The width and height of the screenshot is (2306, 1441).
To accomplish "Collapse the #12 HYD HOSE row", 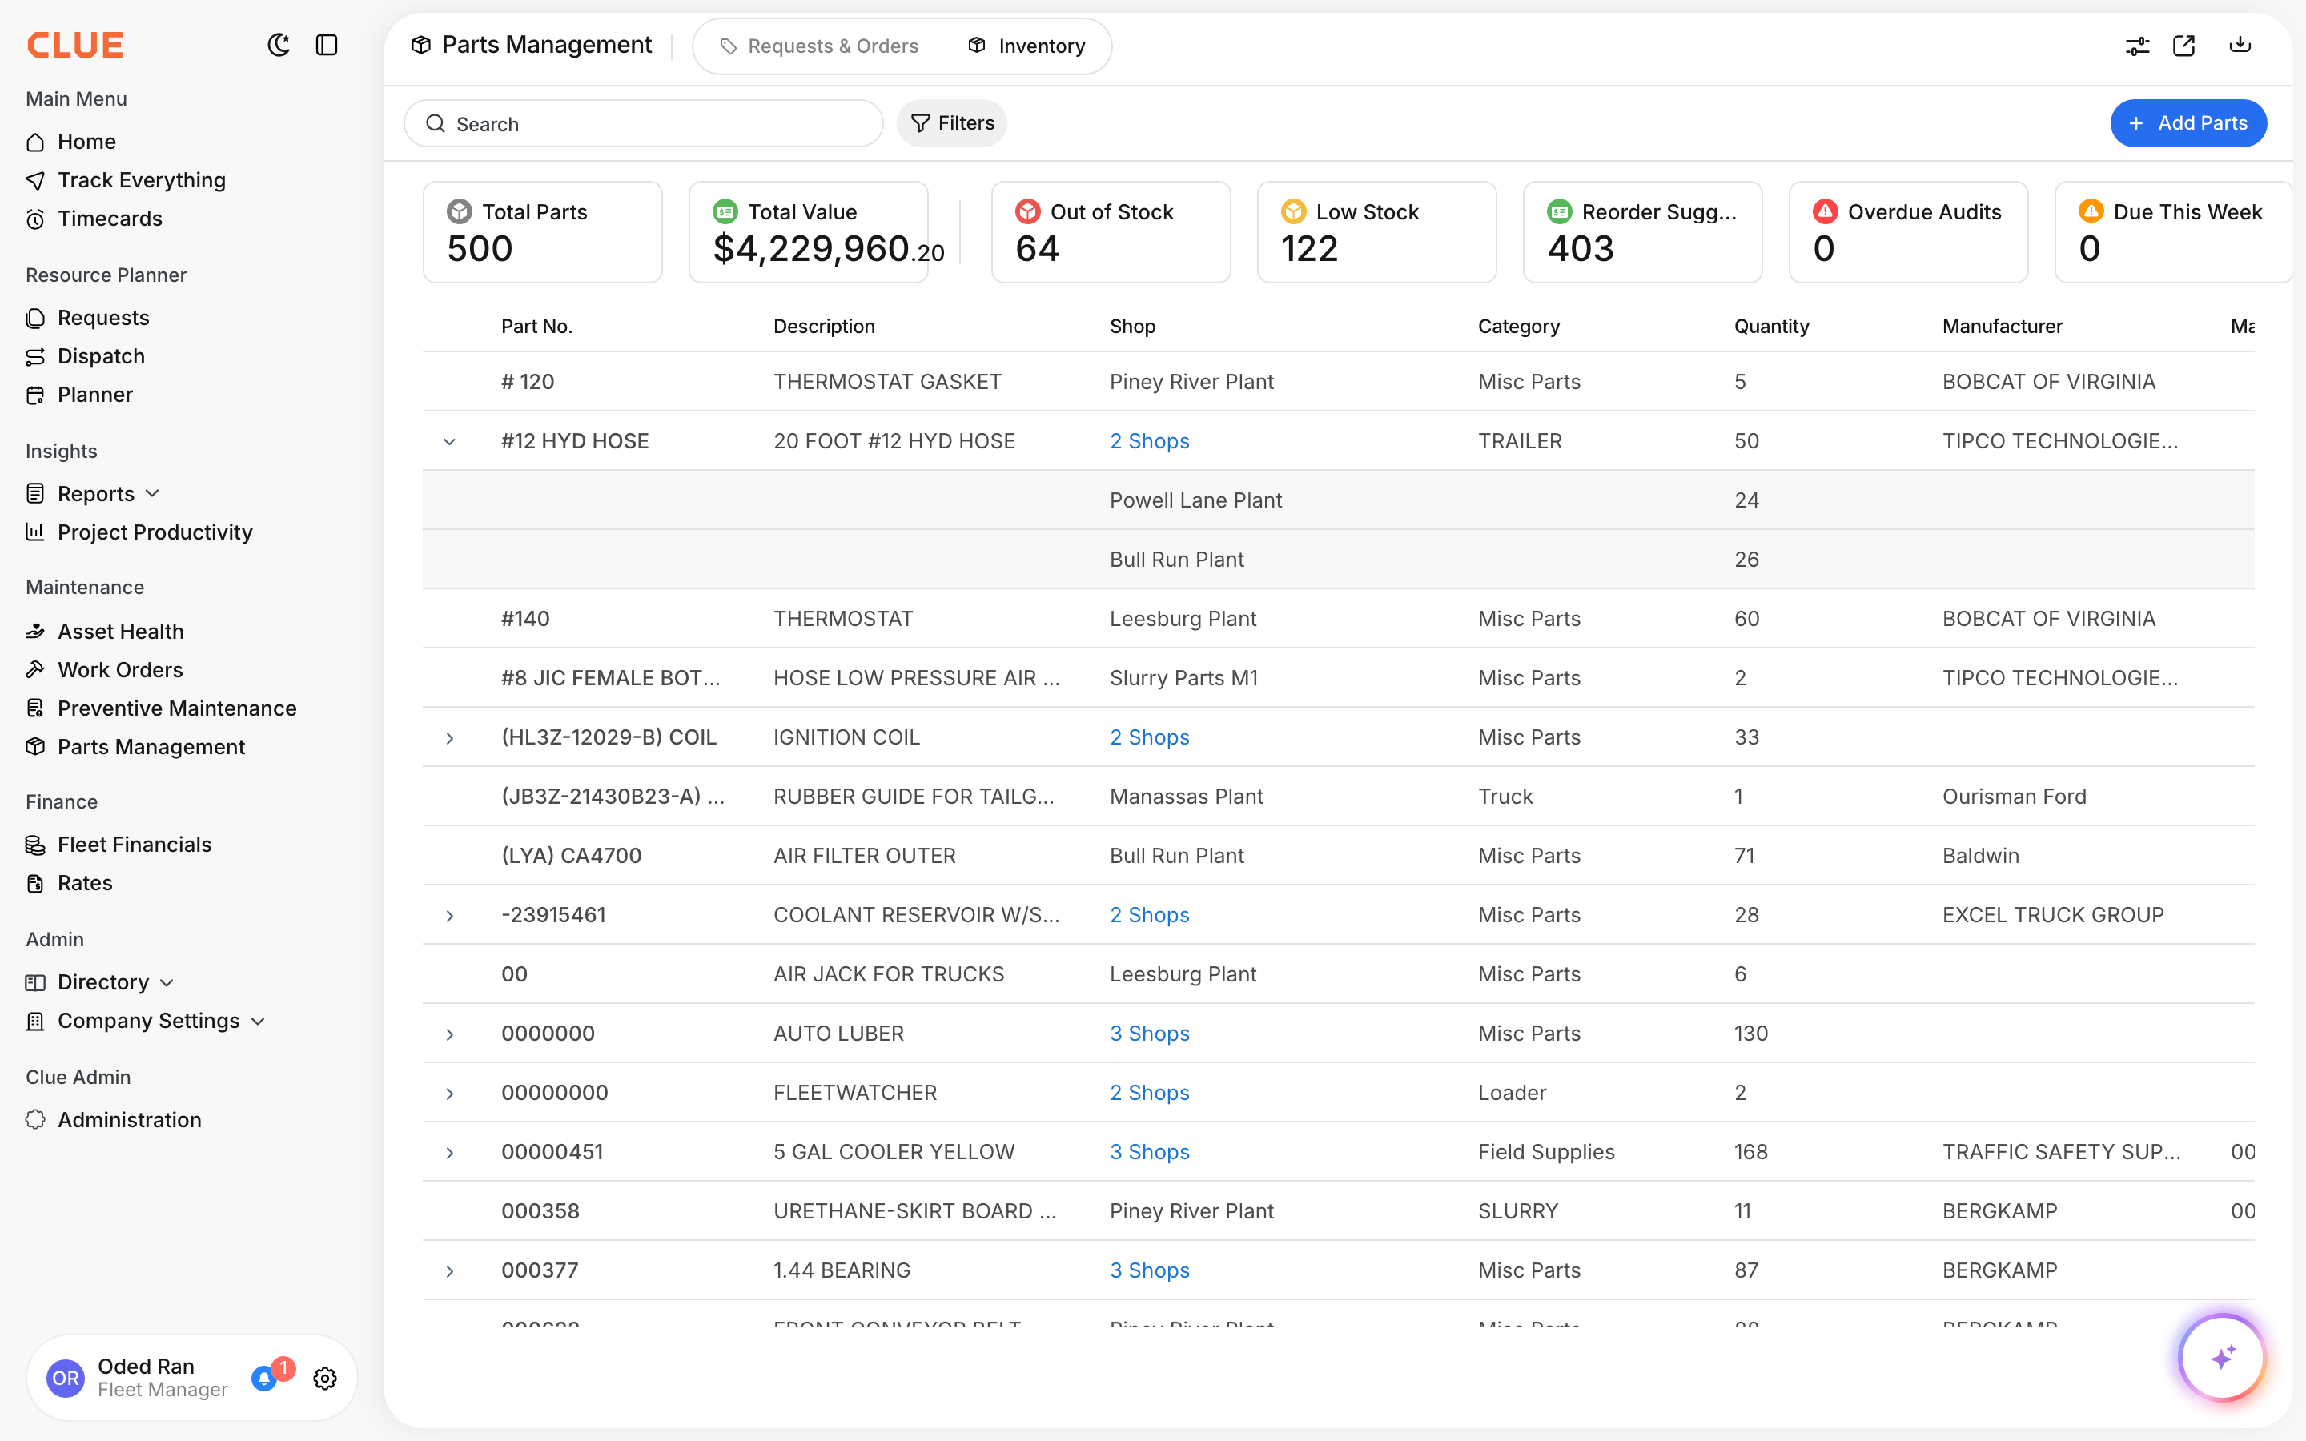I will [x=449, y=440].
